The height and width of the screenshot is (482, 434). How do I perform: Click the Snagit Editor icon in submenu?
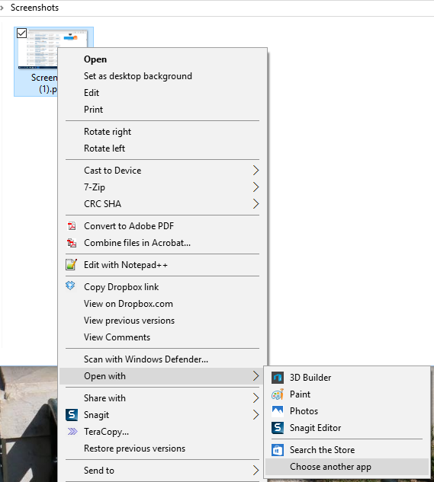(x=278, y=428)
